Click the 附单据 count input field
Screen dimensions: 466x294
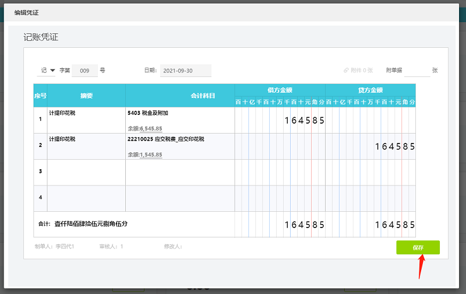click(x=416, y=71)
